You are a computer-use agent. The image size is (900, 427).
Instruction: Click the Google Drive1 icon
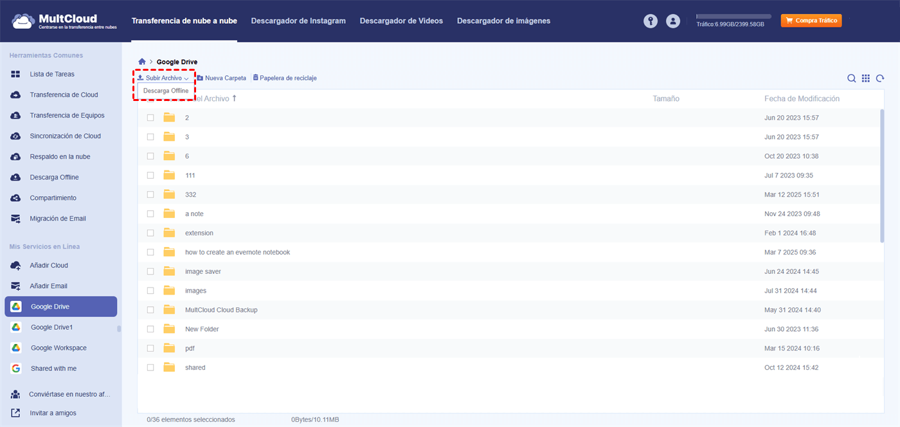pos(16,327)
